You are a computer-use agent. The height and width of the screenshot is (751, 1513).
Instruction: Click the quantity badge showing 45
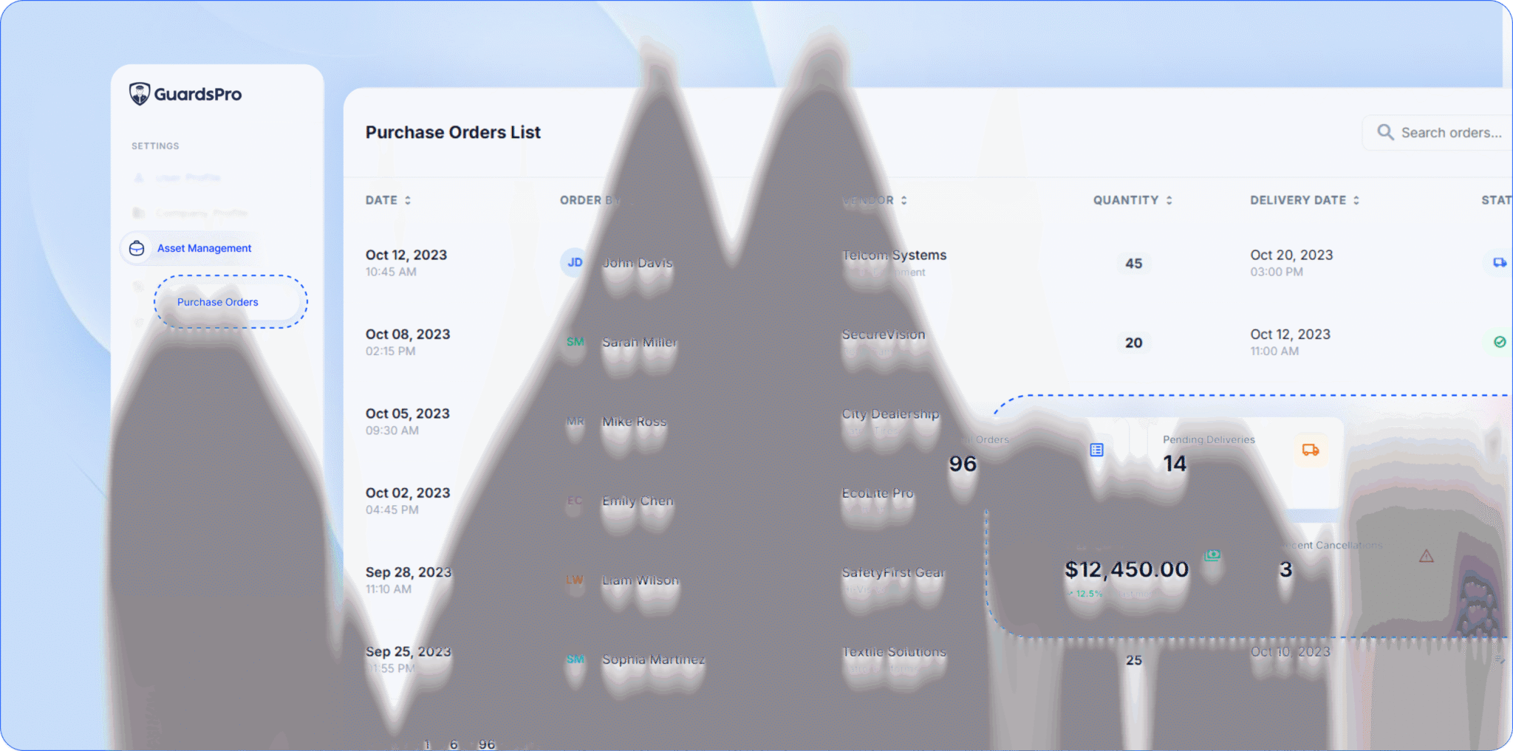1133,264
